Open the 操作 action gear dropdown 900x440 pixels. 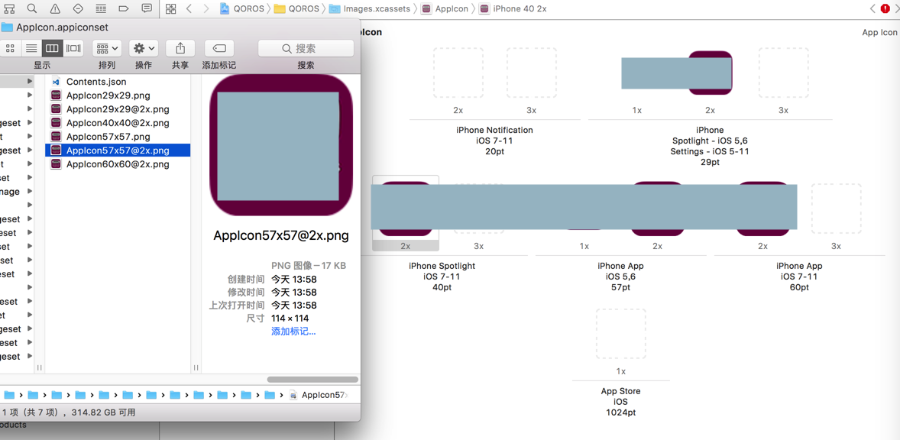point(144,48)
